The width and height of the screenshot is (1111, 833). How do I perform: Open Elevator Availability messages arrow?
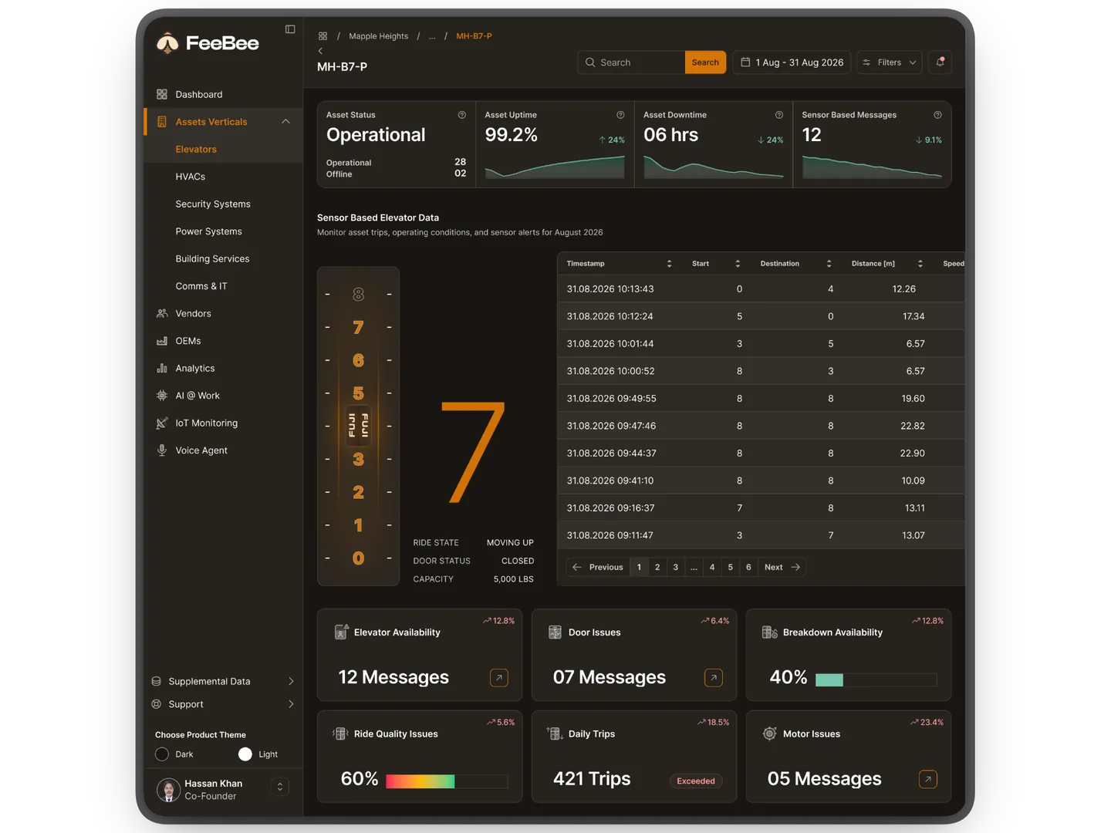click(499, 678)
